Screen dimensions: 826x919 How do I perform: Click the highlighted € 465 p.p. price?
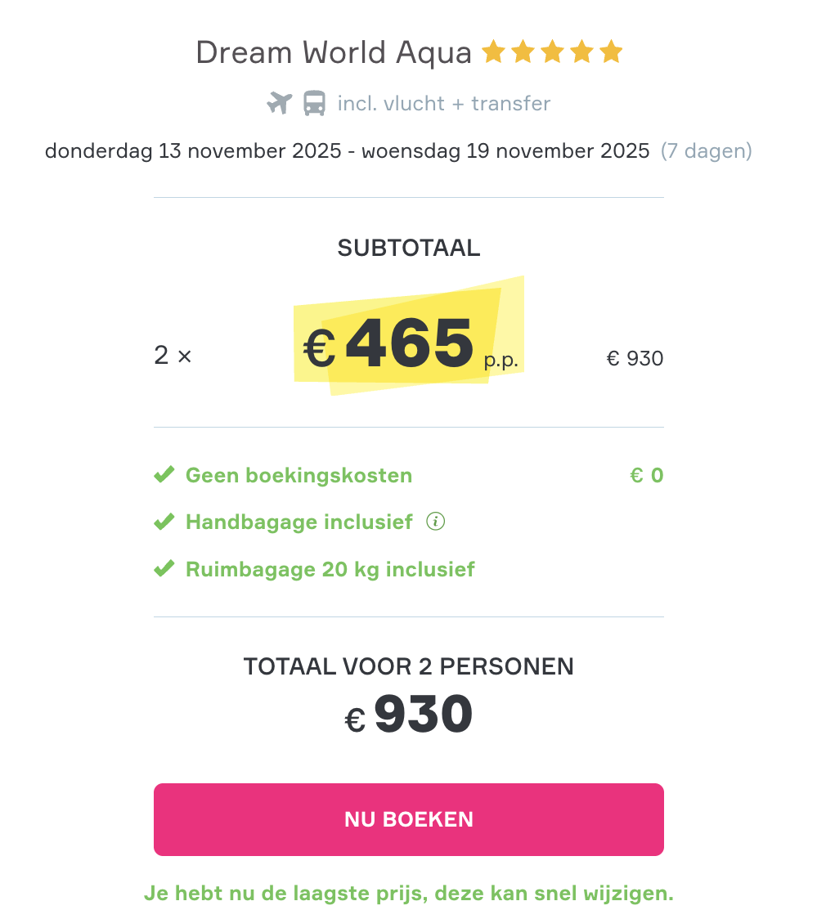[x=409, y=343]
